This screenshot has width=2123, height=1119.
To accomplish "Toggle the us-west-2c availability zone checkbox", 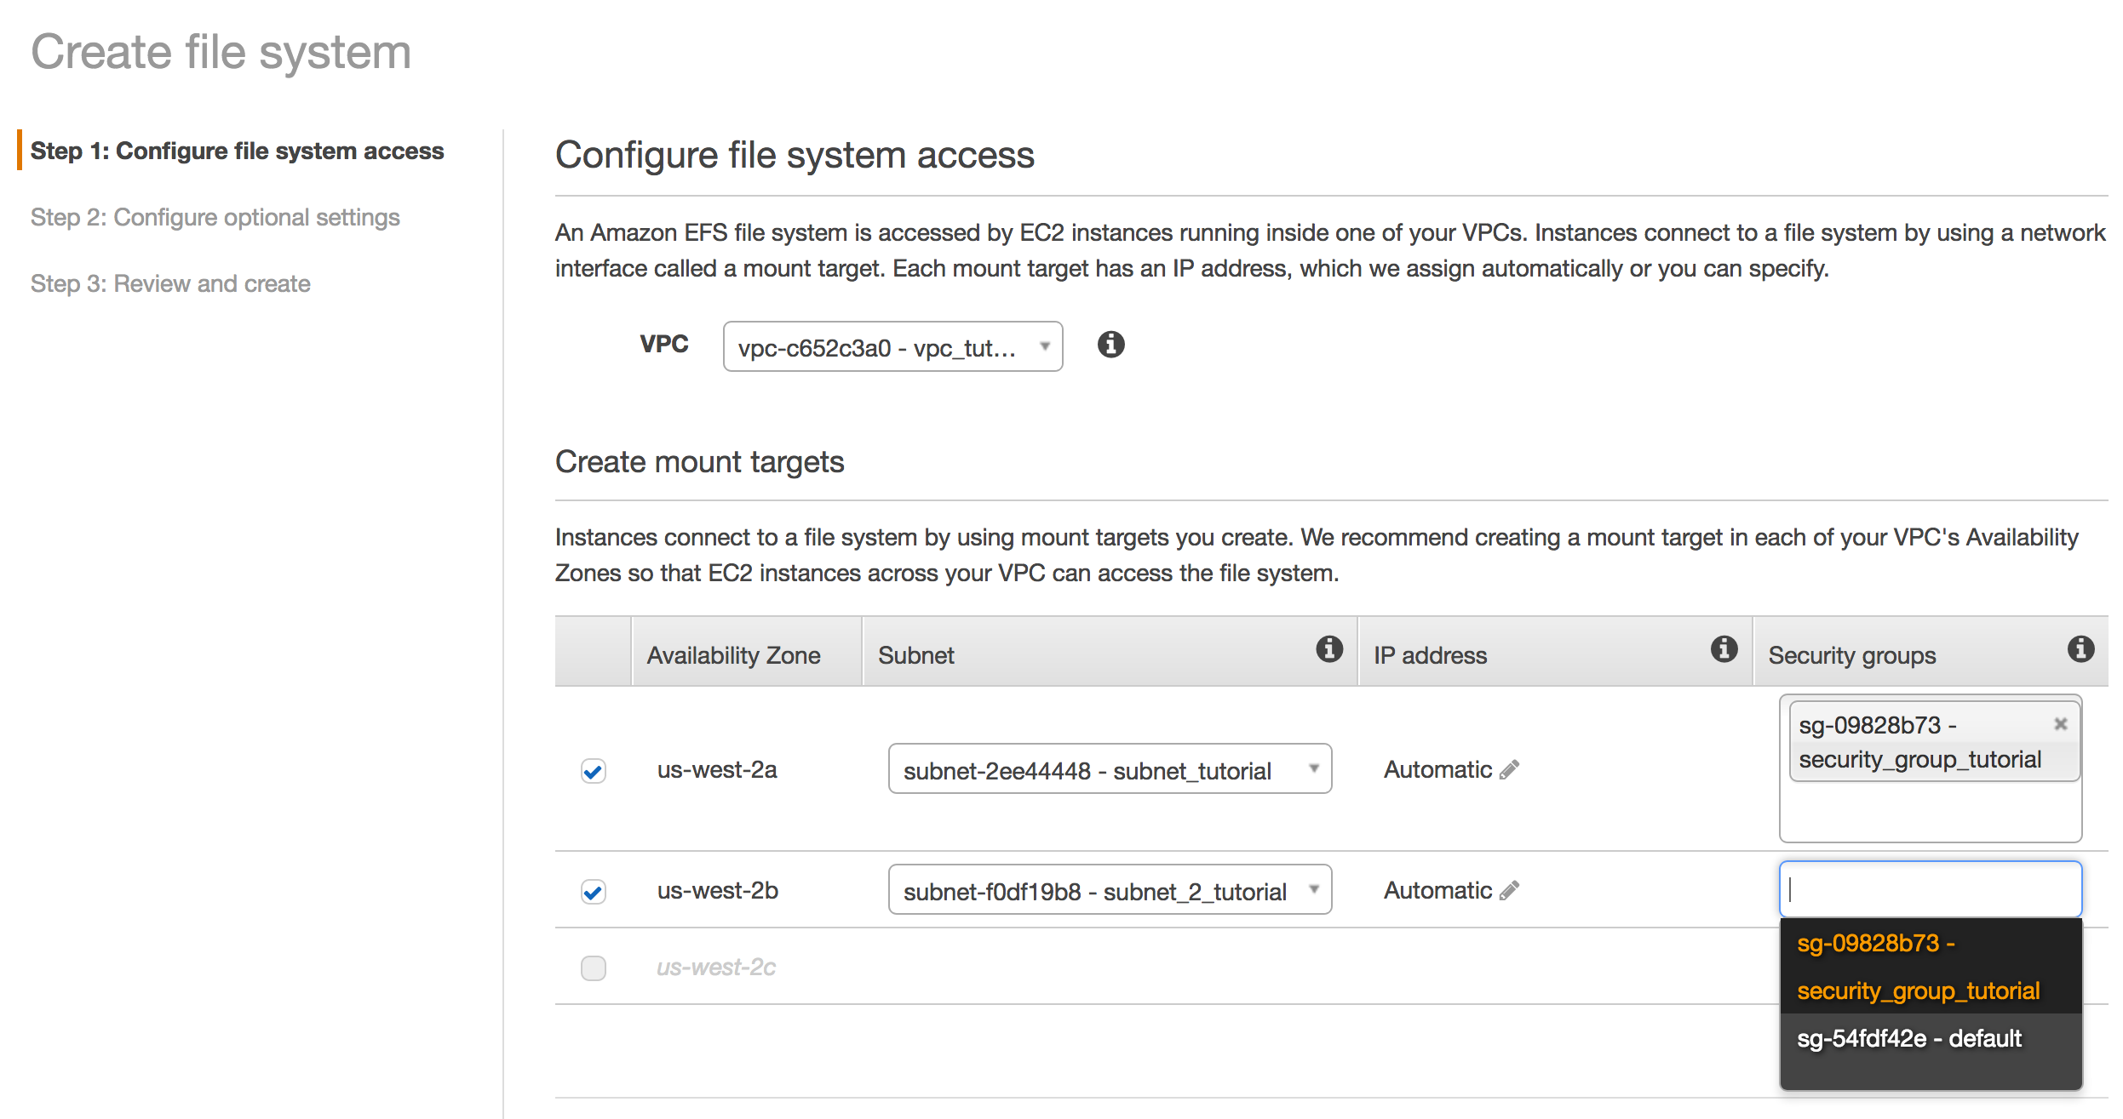I will 594,968.
